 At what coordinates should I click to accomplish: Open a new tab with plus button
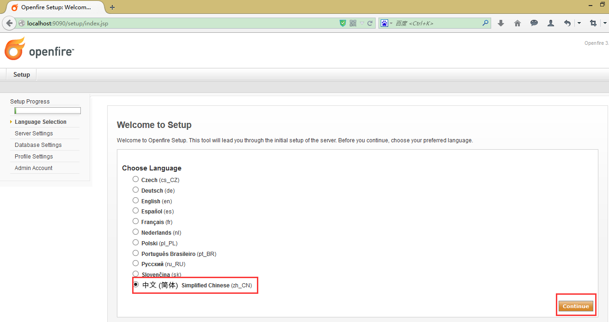[112, 7]
